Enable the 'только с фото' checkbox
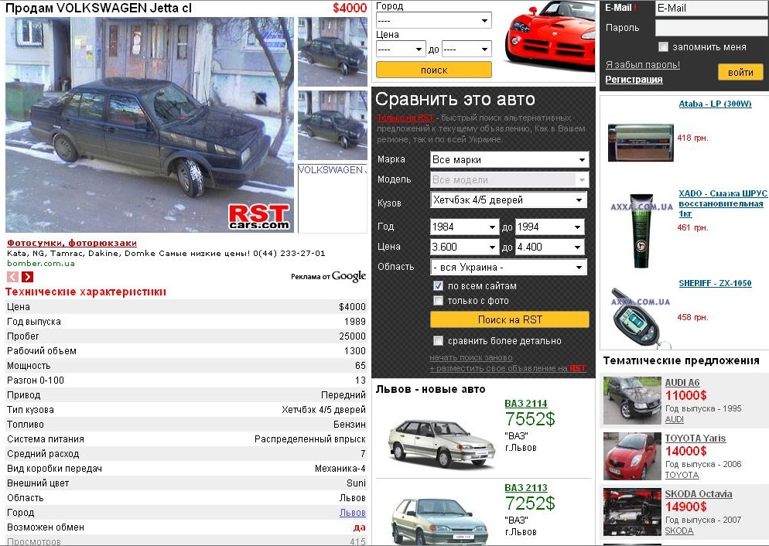Image resolution: width=769 pixels, height=546 pixels. coord(438,300)
